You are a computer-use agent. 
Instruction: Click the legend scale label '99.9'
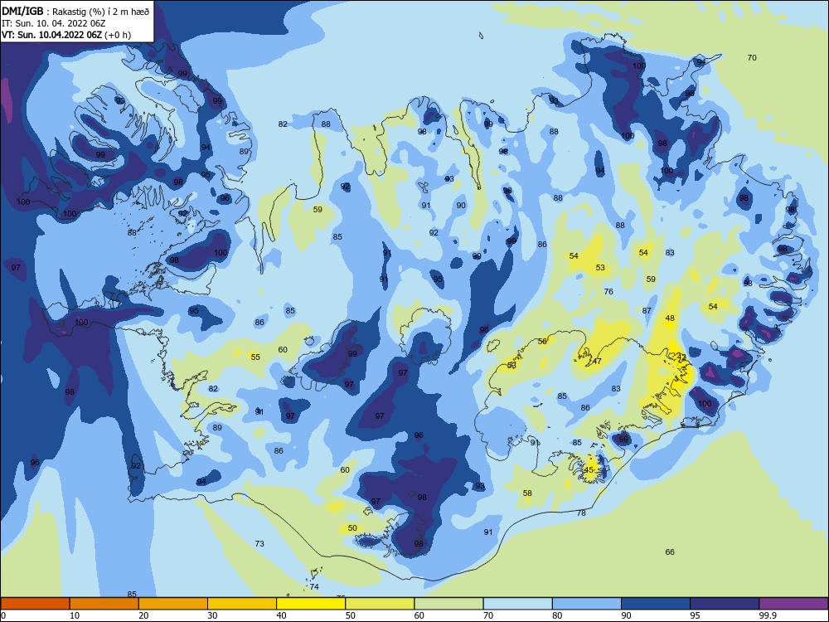[767, 615]
